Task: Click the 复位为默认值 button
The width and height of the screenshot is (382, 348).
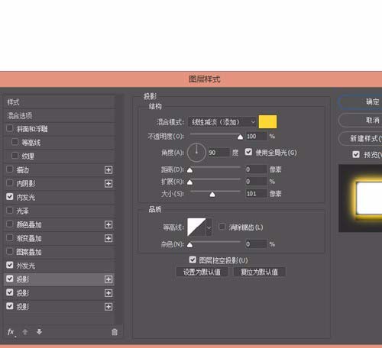Action: [x=260, y=272]
